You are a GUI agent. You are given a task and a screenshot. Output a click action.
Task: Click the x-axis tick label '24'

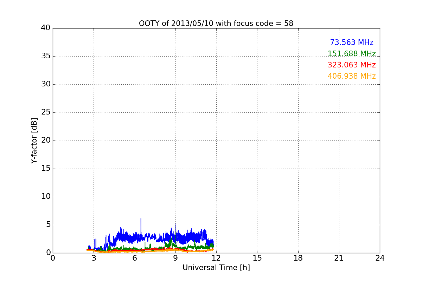(380, 258)
